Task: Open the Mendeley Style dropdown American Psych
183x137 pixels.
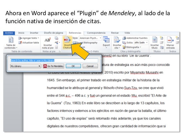Action: click(x=90, y=38)
